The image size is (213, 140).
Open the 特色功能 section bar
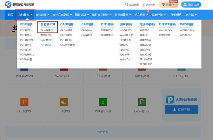tap(103, 132)
